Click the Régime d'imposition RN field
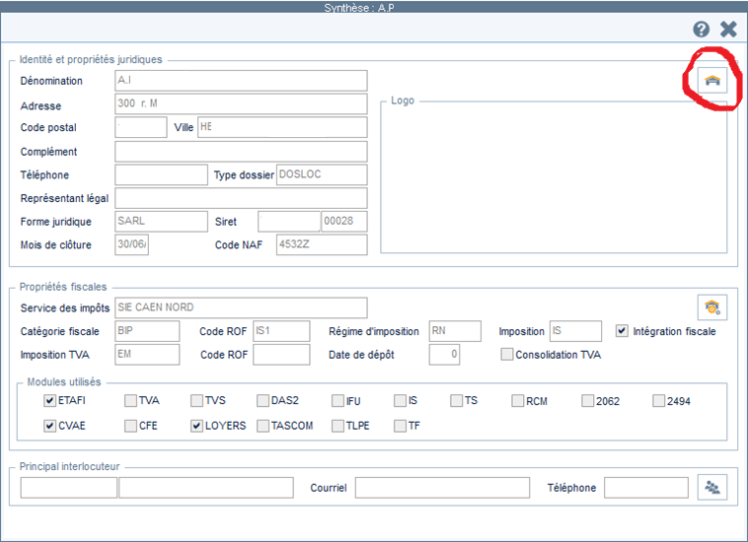Screen dimensions: 748x542 tap(455, 331)
